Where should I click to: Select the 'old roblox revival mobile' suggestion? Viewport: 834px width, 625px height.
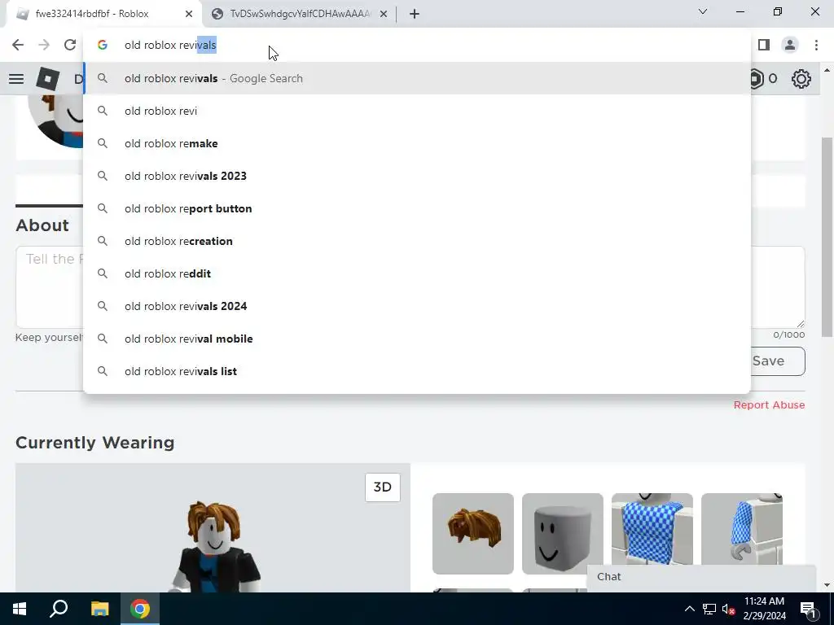click(x=417, y=339)
